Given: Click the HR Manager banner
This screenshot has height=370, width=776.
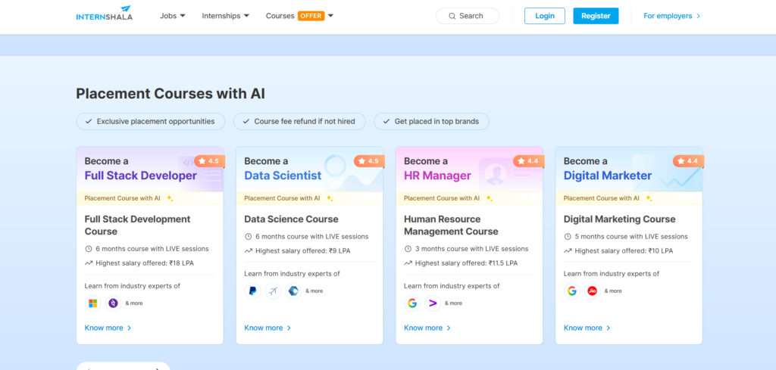Looking at the screenshot, I should click(469, 169).
